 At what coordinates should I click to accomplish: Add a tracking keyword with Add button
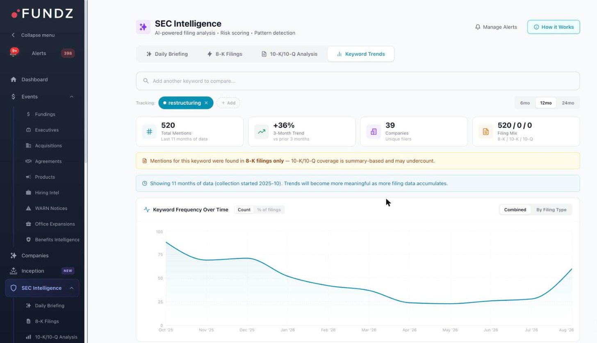228,103
